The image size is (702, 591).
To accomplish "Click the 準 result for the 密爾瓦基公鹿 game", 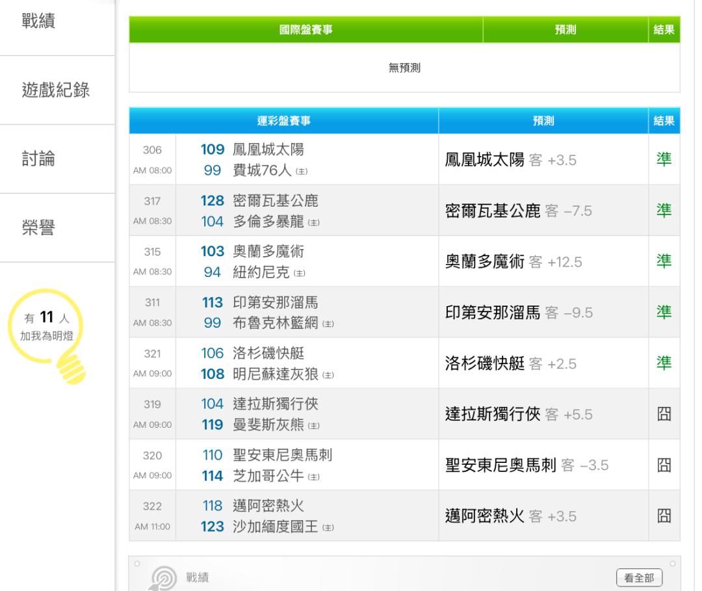I will click(x=664, y=211).
